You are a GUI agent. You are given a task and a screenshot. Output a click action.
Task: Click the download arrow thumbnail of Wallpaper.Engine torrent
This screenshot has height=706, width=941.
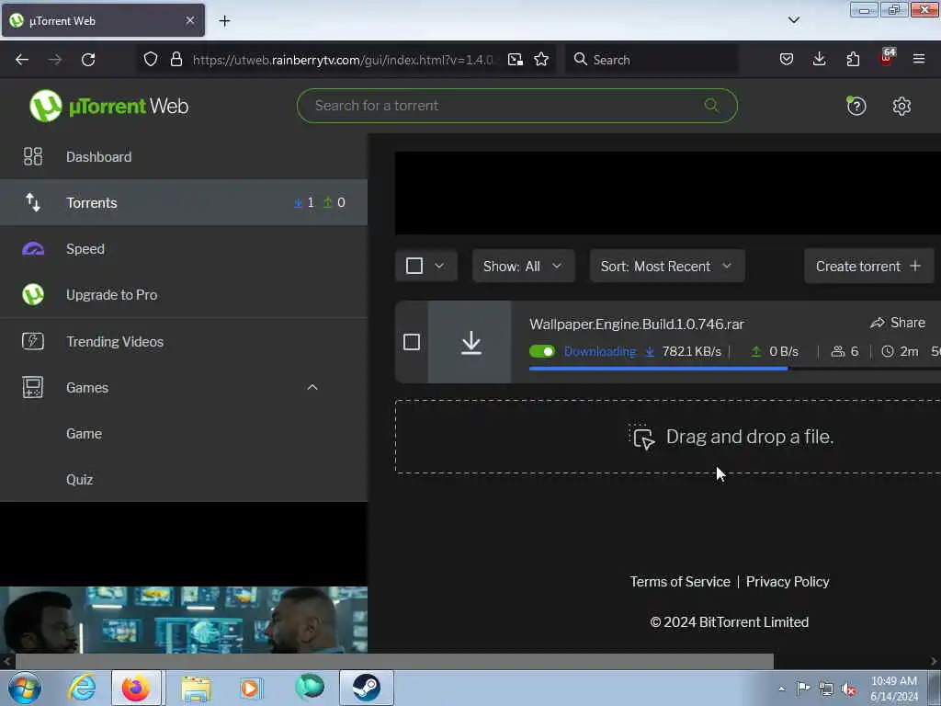(470, 342)
